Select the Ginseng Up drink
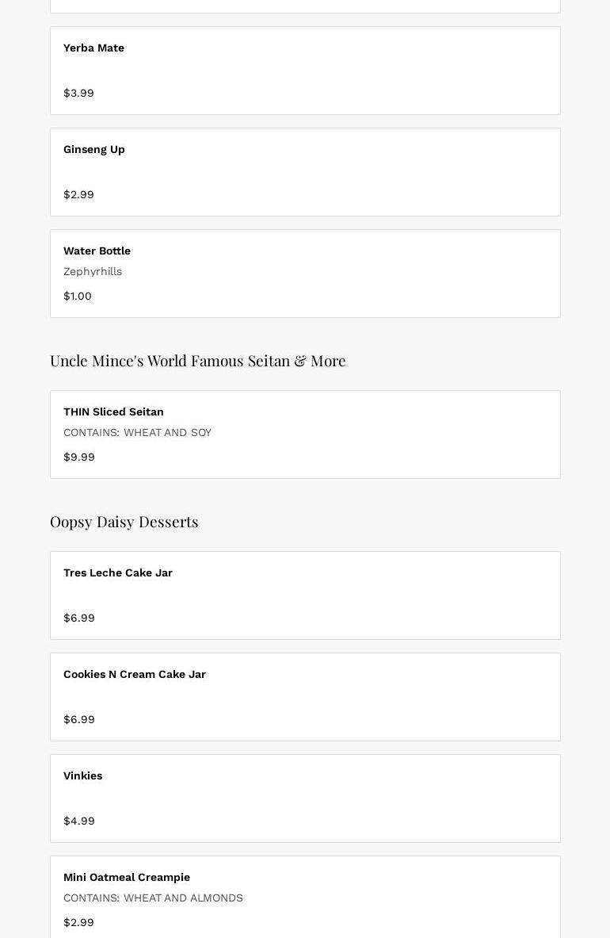Image resolution: width=610 pixels, height=938 pixels. coord(94,150)
